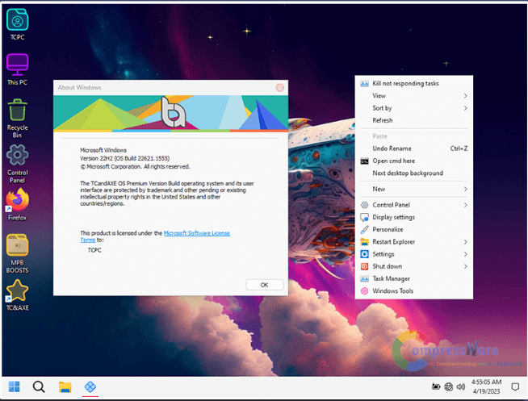Open the TC&AXE star shortcut
Viewport: 528px width, 401px height.
point(17,295)
